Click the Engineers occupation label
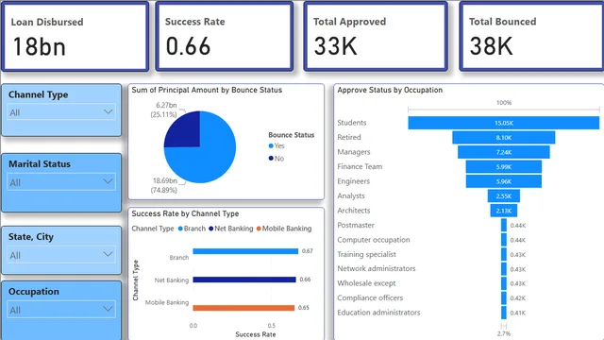 coord(353,181)
